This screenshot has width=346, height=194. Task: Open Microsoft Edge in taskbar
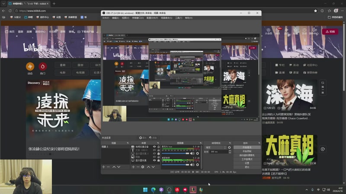153,190
